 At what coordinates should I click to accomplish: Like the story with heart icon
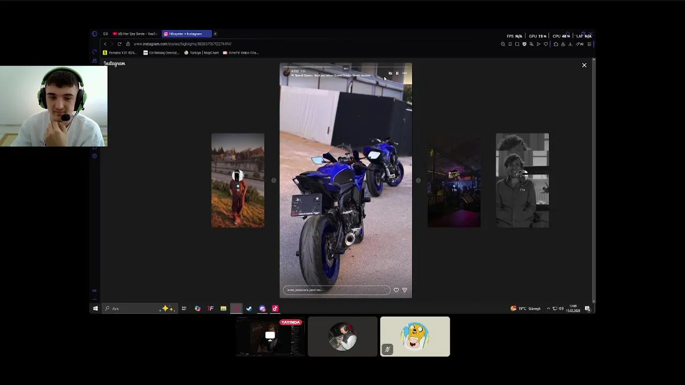coord(396,290)
